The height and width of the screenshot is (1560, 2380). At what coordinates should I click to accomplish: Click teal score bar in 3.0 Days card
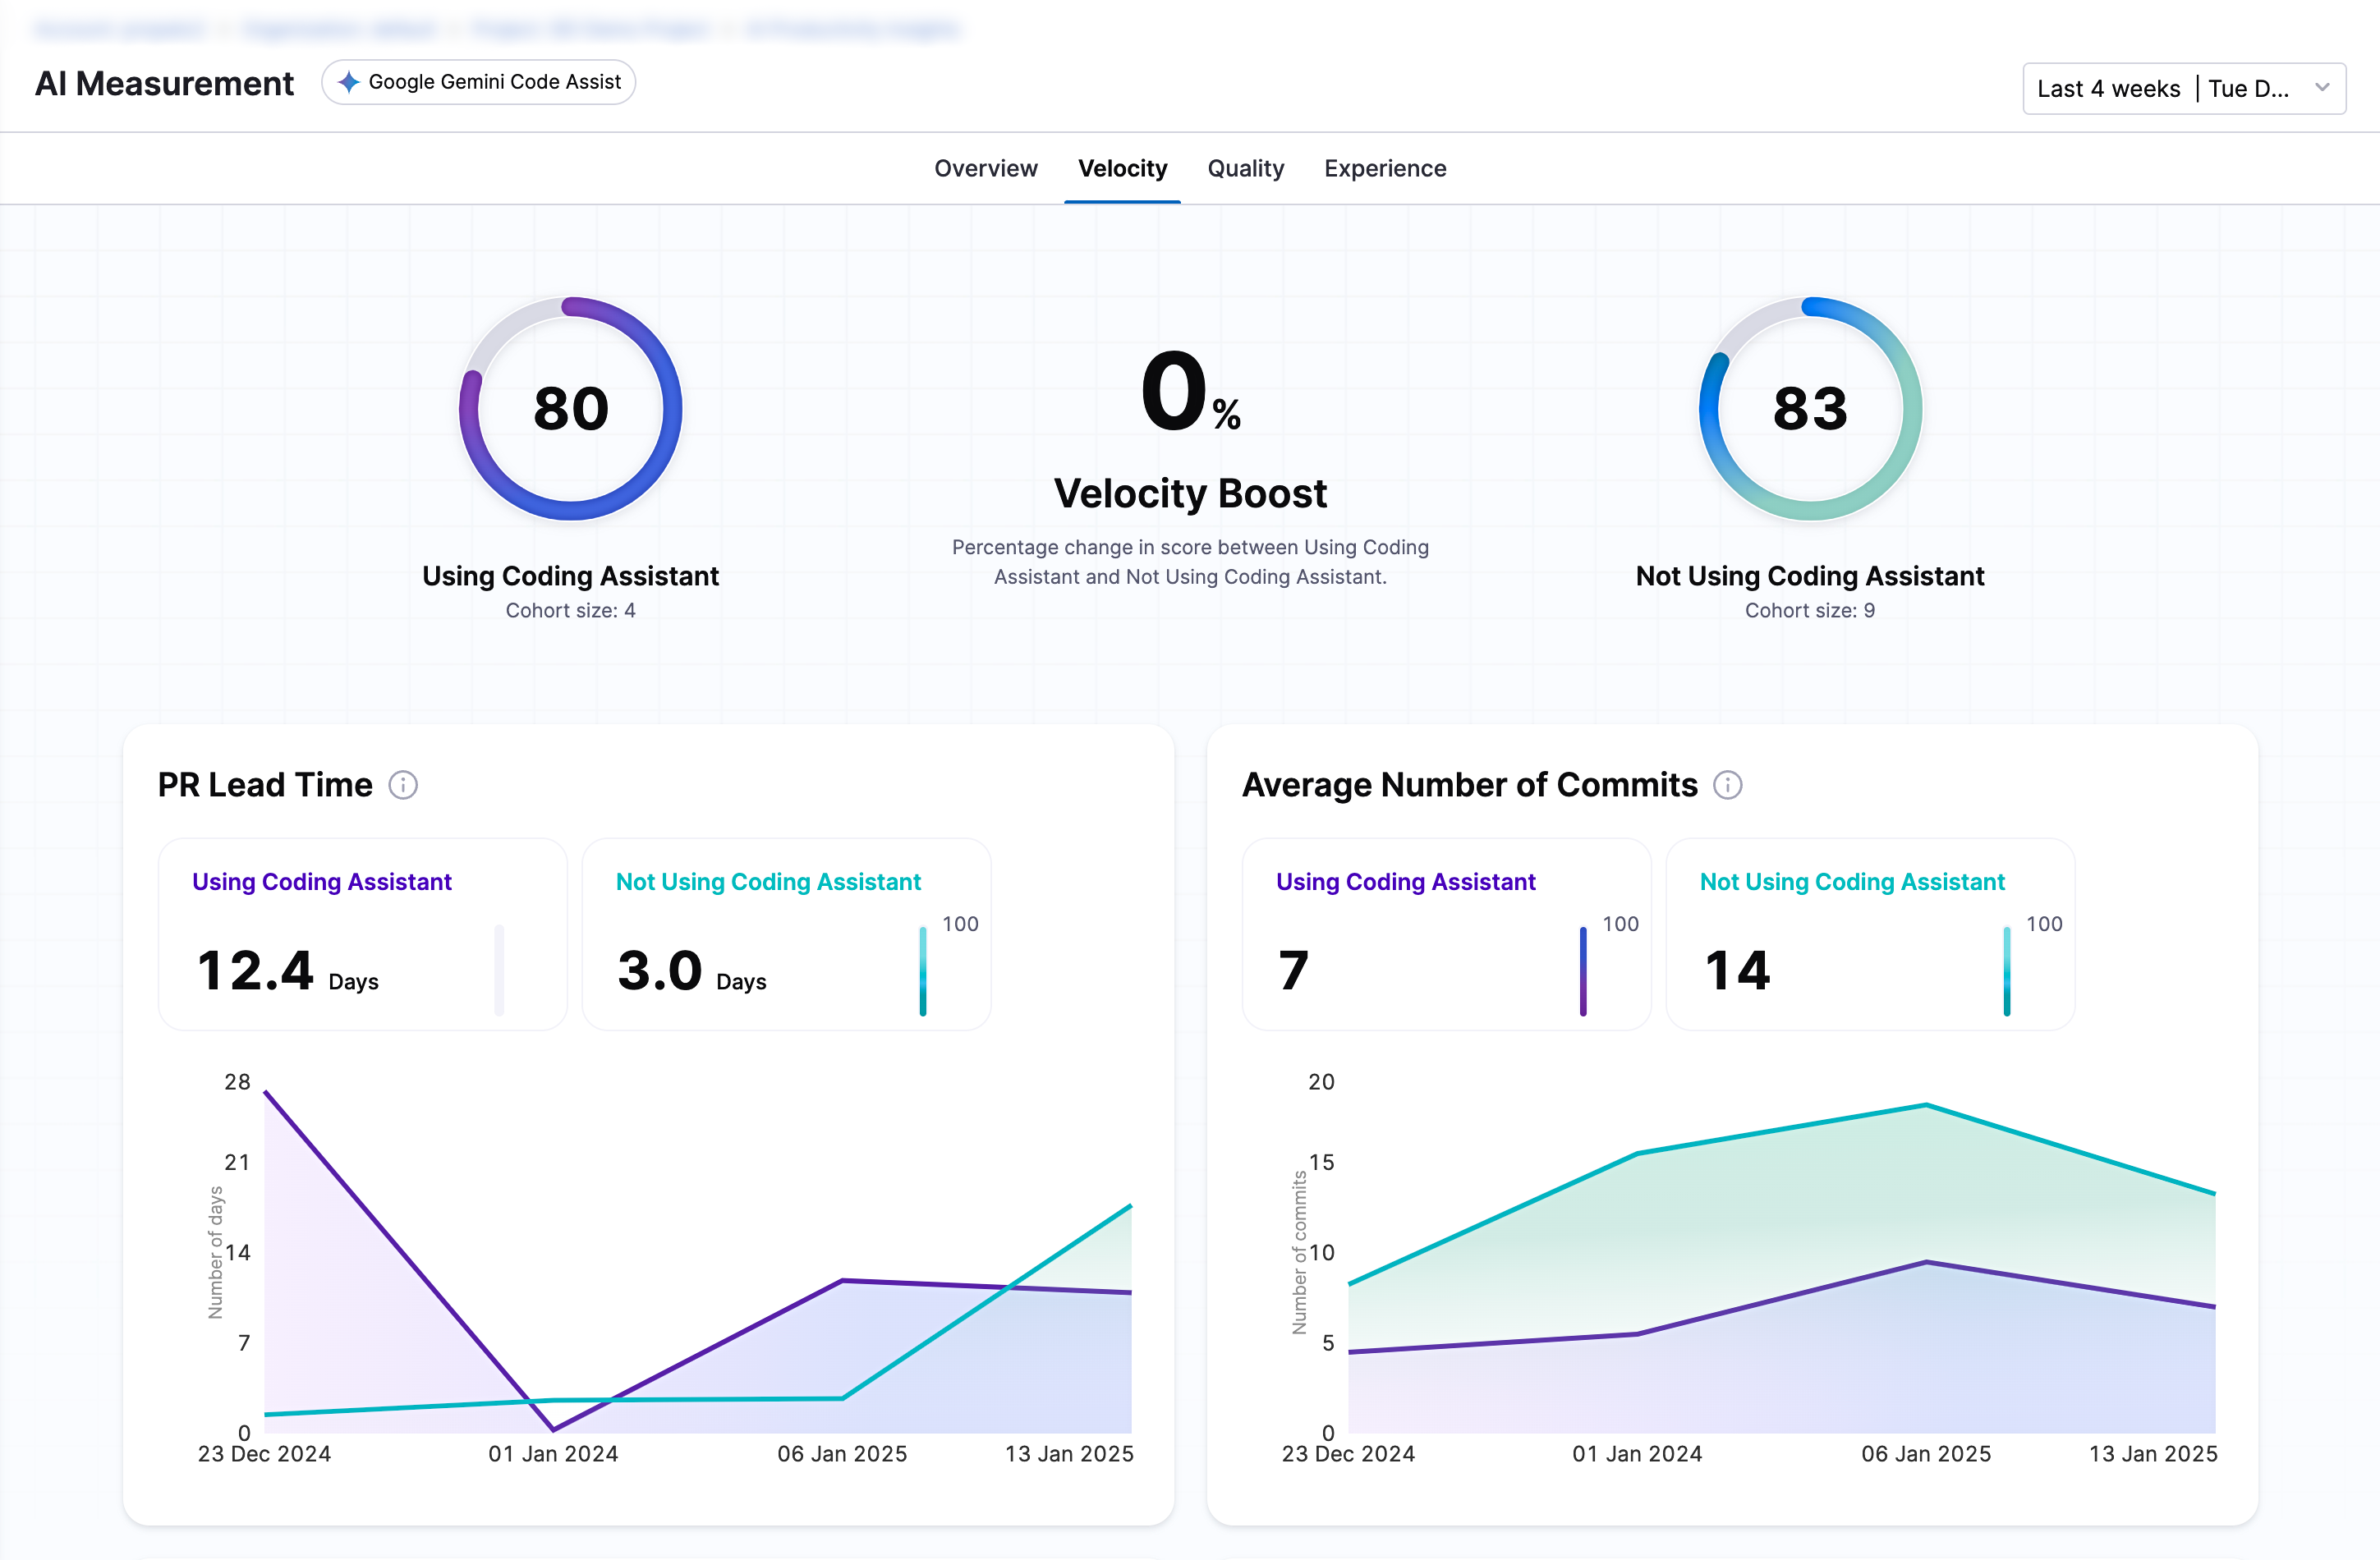(922, 971)
